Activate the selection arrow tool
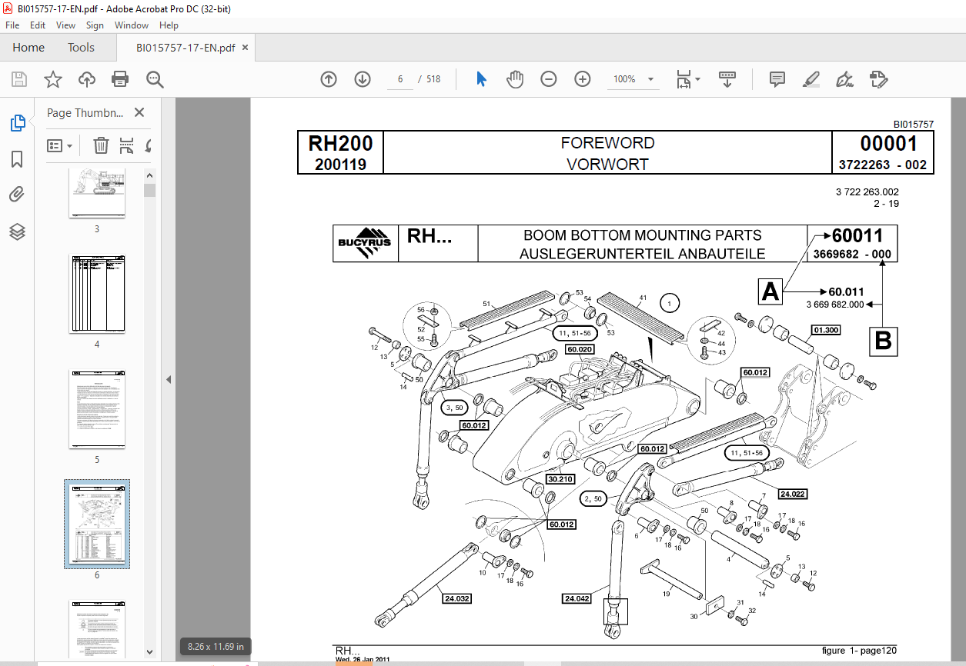966x666 pixels. tap(481, 79)
